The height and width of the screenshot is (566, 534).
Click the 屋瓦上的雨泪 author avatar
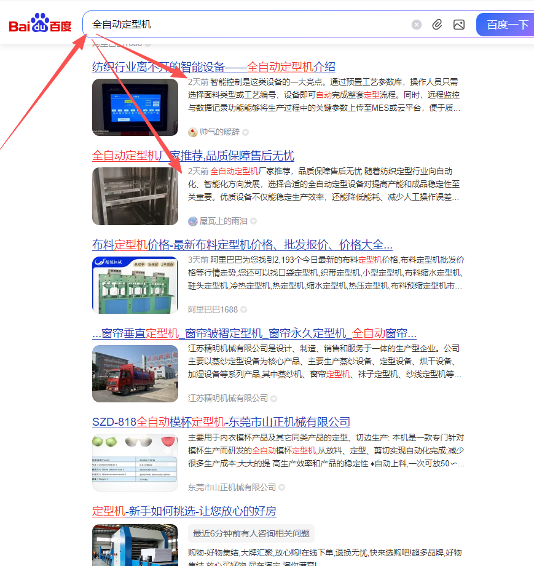[193, 221]
